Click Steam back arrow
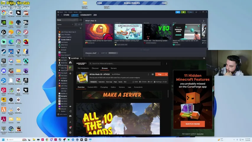This screenshot has height=142, width=252. pos(58,15)
